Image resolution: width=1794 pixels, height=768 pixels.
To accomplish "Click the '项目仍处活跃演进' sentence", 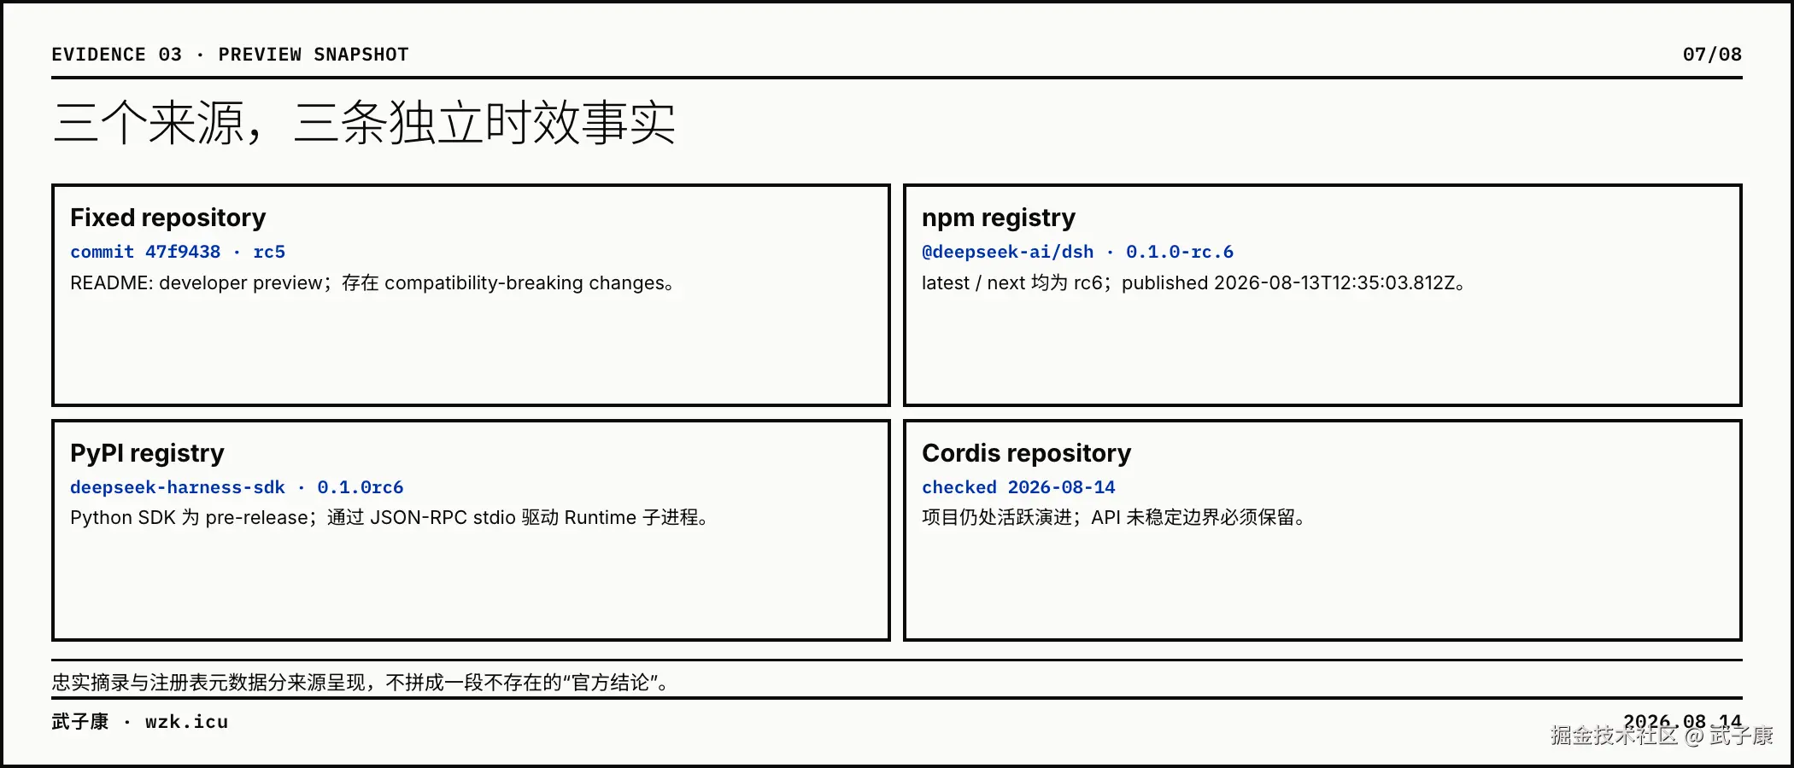I will [1114, 518].
